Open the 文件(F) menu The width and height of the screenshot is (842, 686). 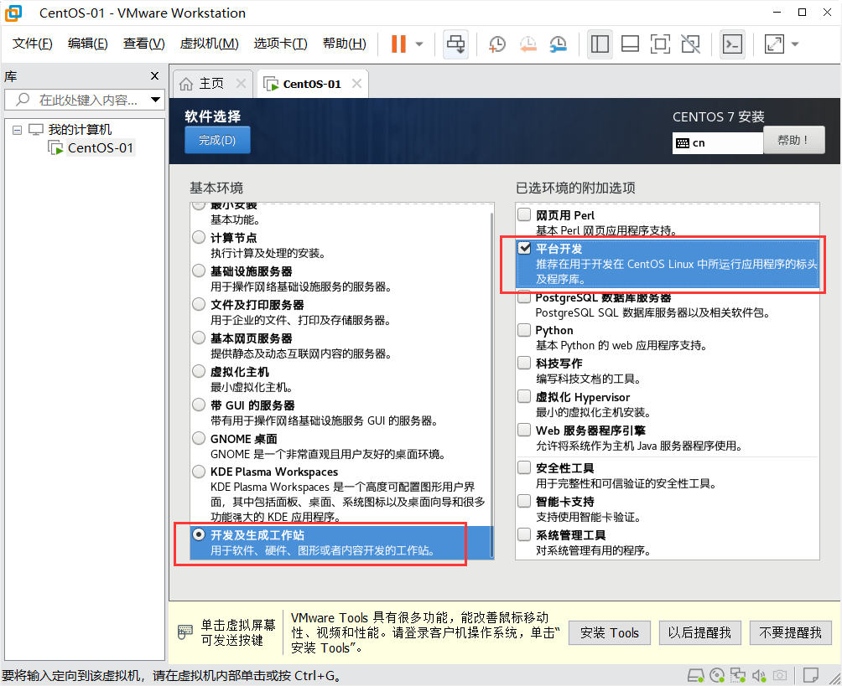(x=32, y=44)
